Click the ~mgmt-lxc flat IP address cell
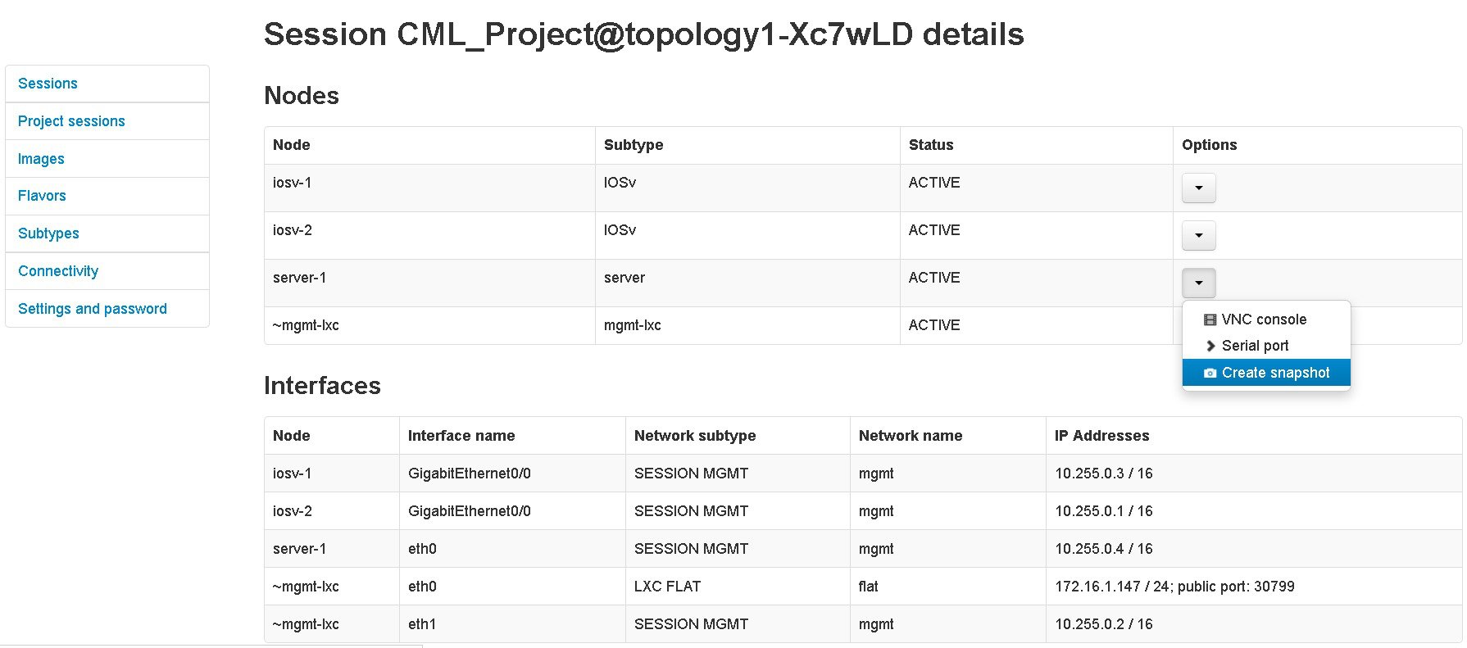The image size is (1467, 648). [x=1174, y=587]
